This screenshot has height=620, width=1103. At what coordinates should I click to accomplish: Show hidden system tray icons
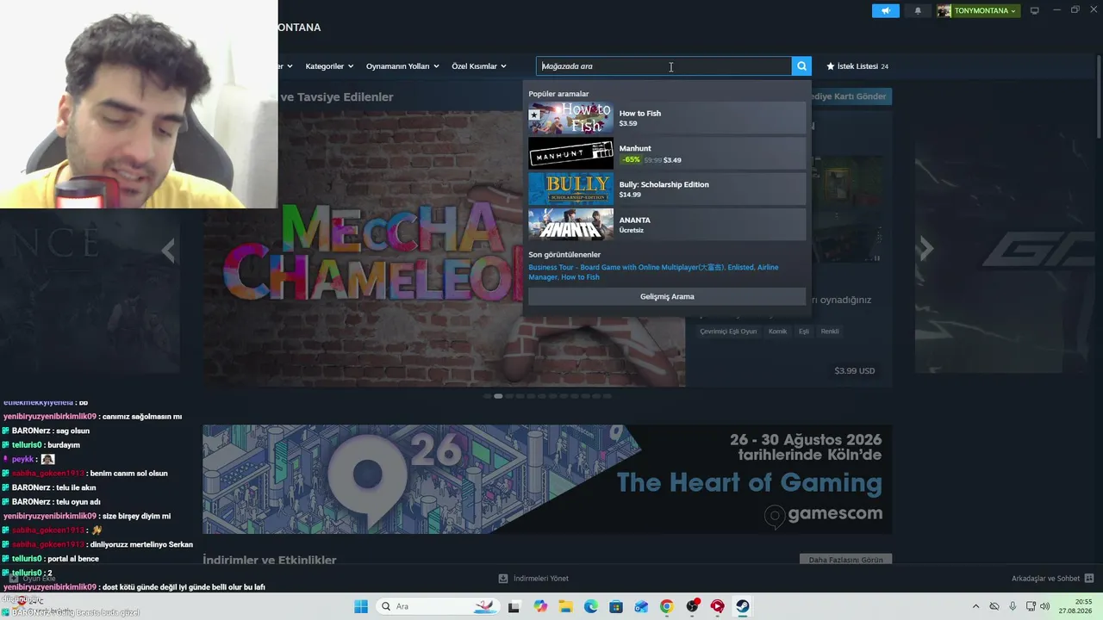[x=975, y=606]
